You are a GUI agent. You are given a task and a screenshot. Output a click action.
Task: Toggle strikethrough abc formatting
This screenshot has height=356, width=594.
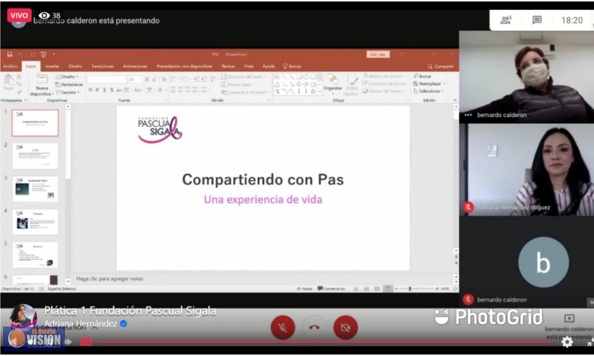click(x=119, y=90)
